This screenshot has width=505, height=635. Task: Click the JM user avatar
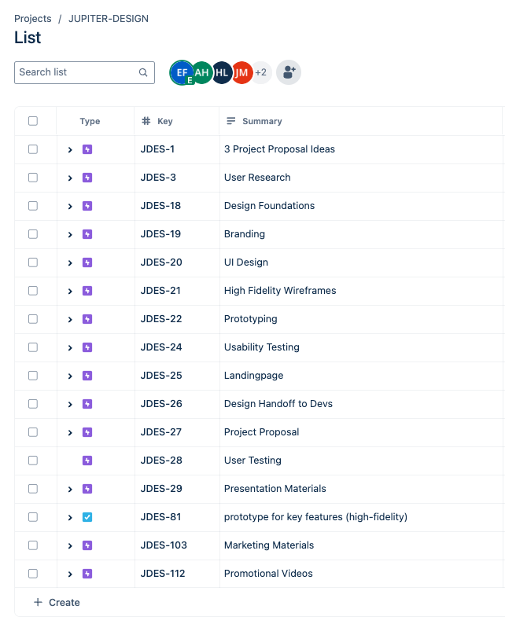point(241,72)
